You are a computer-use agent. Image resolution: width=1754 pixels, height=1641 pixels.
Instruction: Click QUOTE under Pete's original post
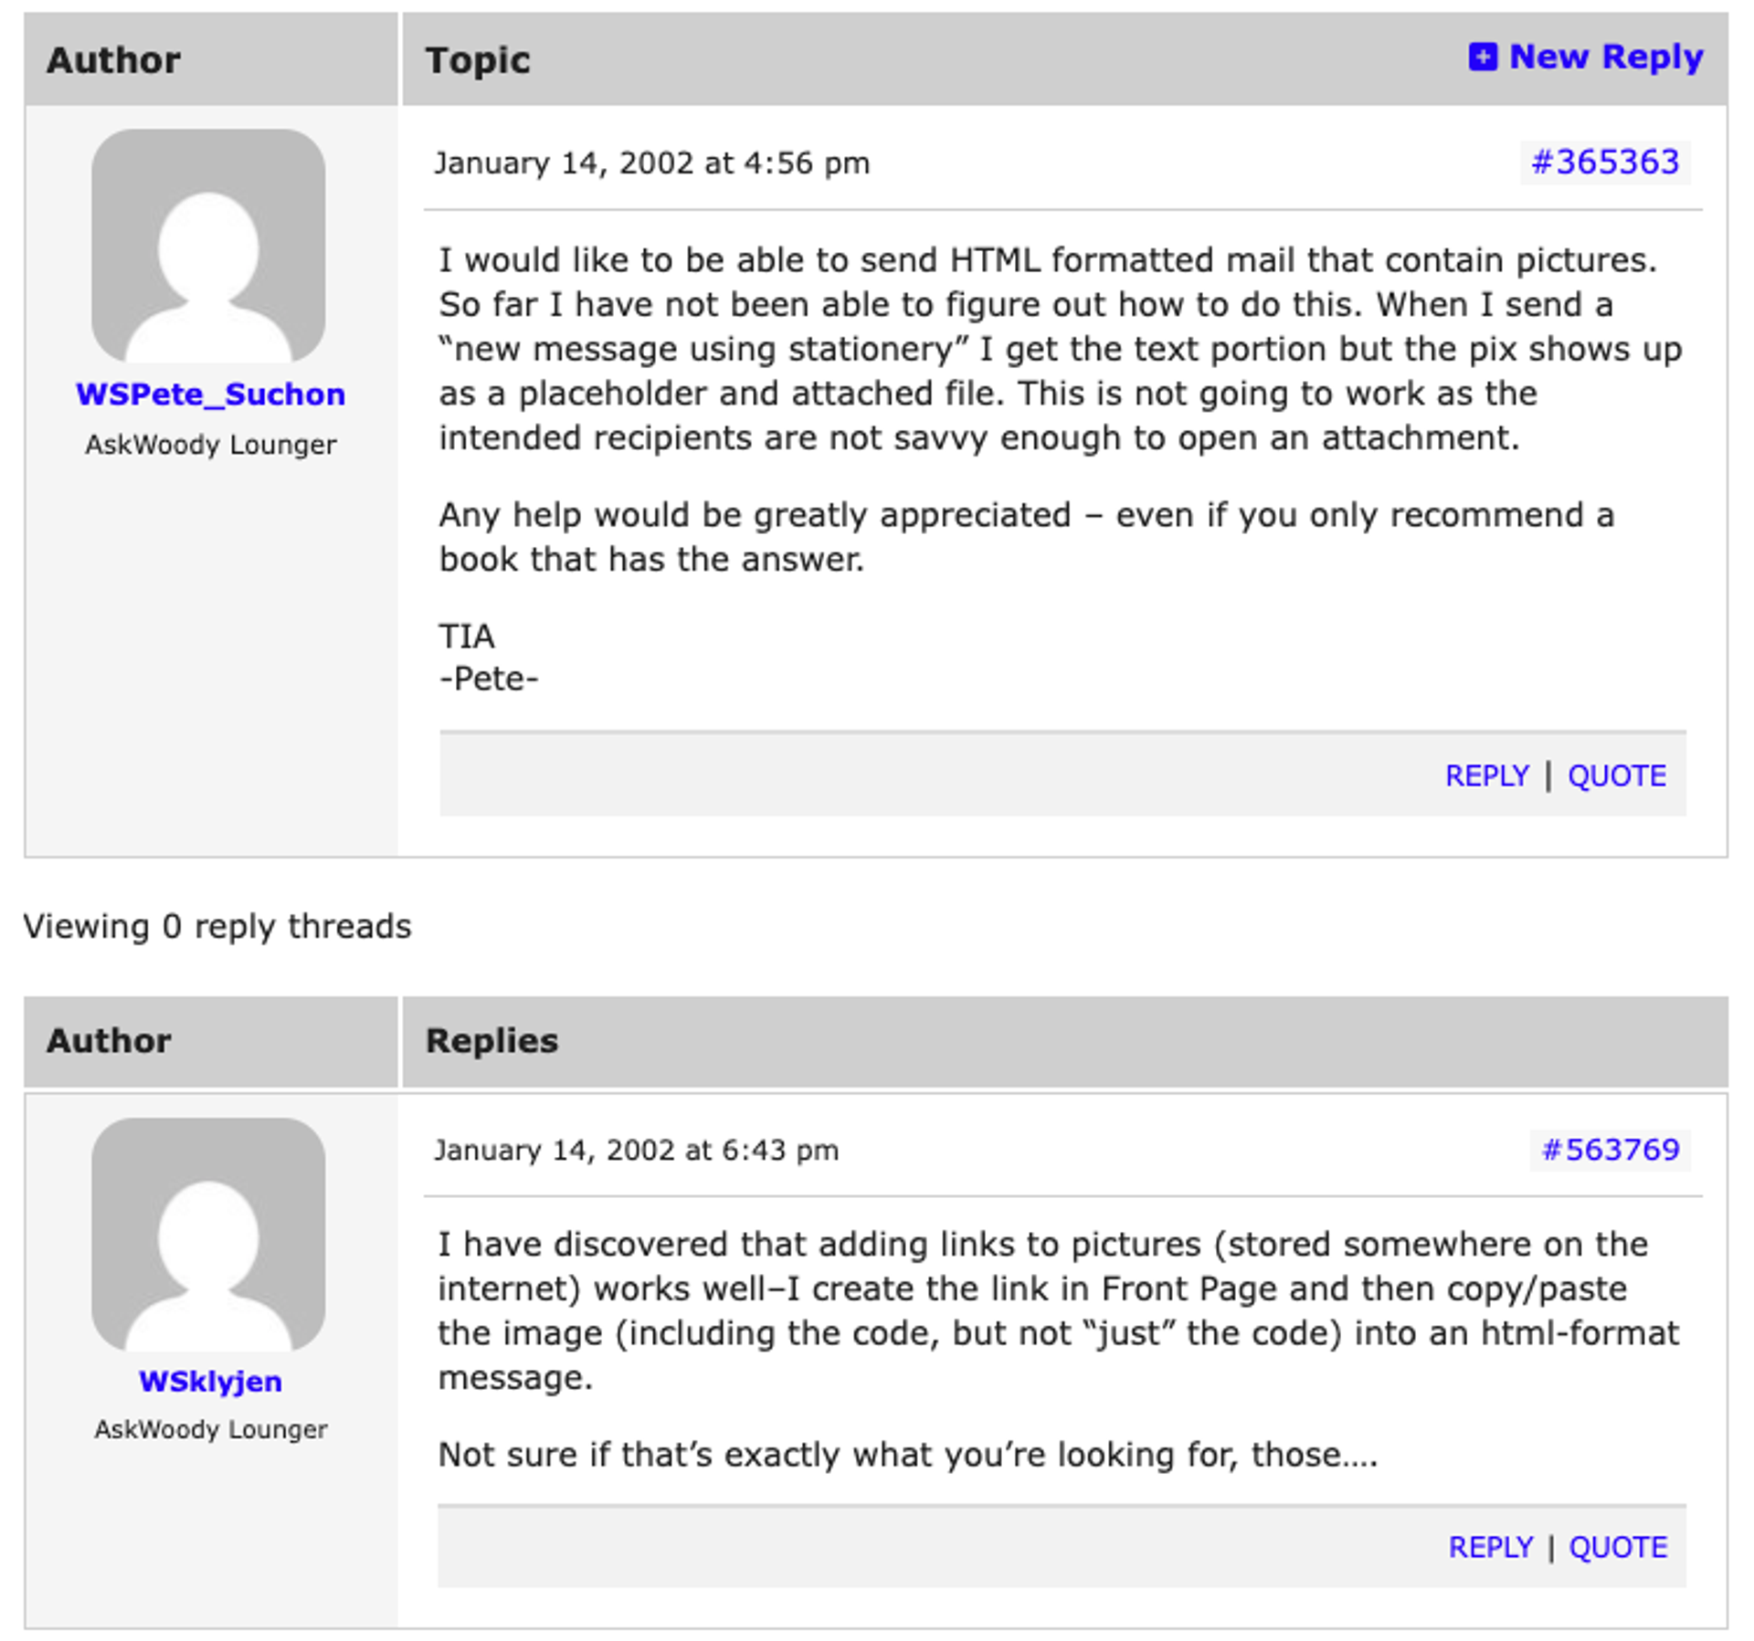coord(1616,776)
